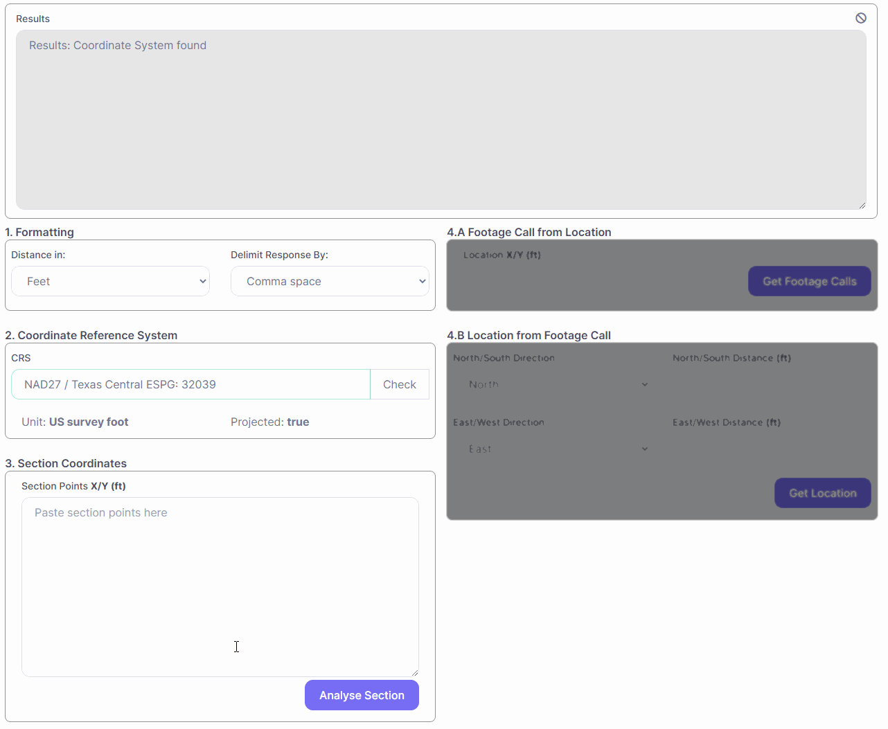The image size is (888, 729).
Task: Click the Section Points X/Y (ft) label
Action: point(73,486)
